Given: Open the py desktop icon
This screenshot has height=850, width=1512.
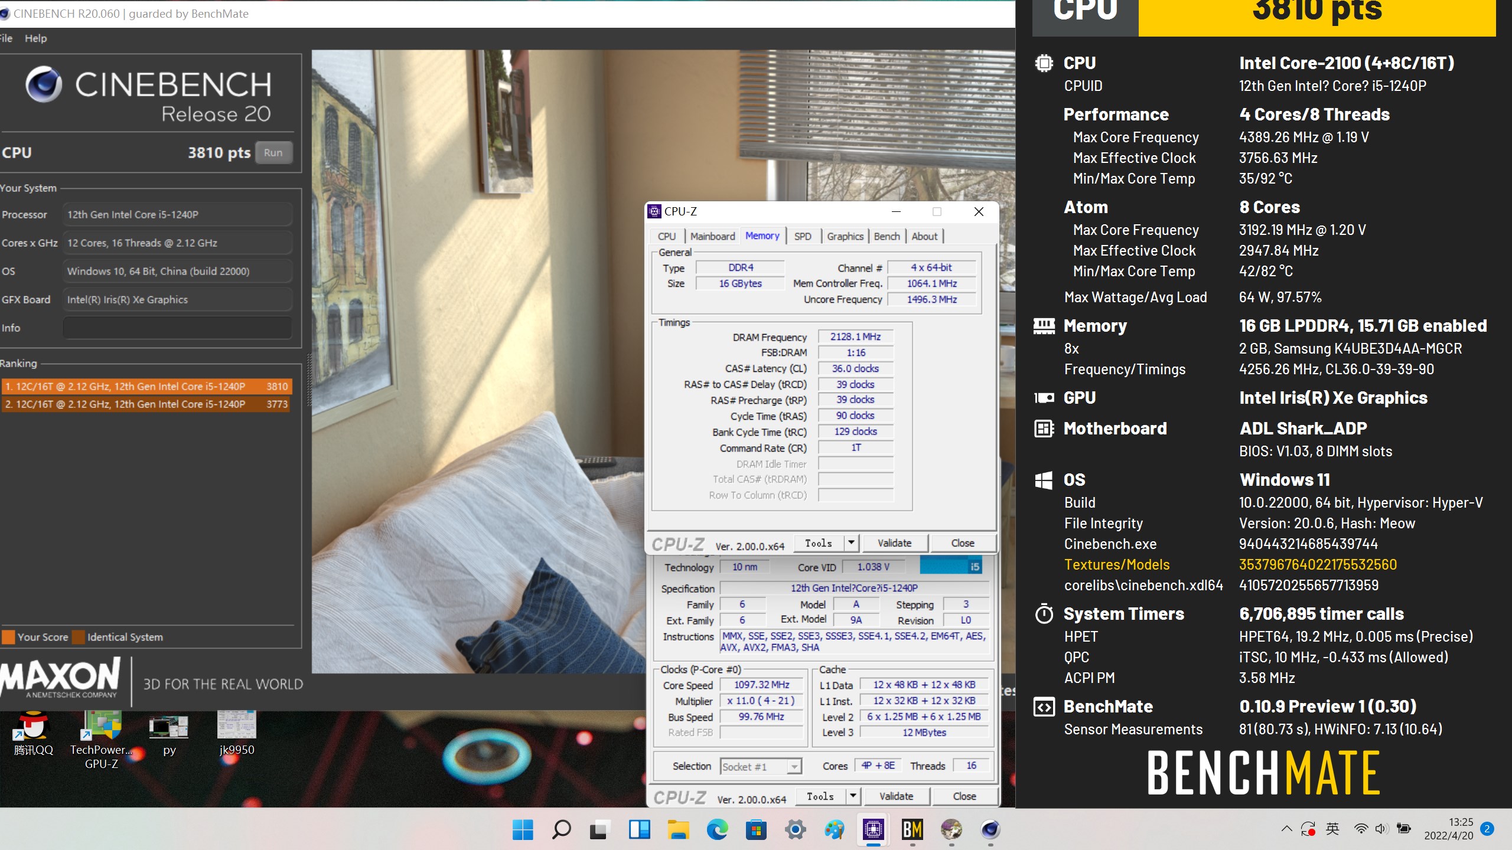Looking at the screenshot, I should (169, 735).
